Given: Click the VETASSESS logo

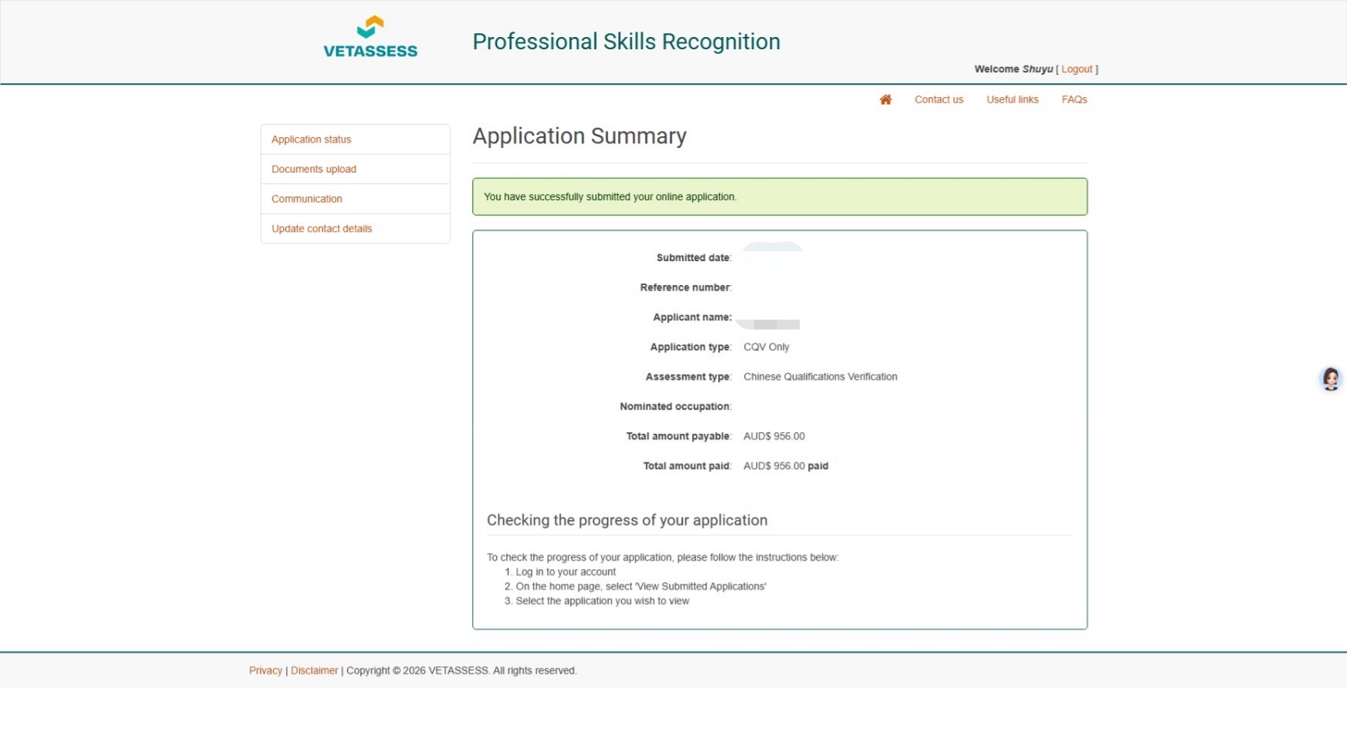Looking at the screenshot, I should click(371, 38).
